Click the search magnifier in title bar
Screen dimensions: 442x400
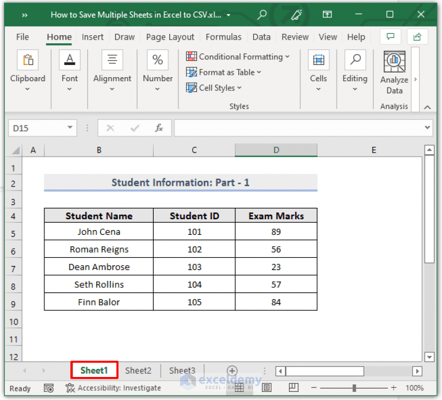point(262,14)
